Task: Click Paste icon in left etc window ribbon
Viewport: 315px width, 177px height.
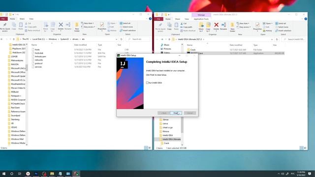Action: pos(21,26)
